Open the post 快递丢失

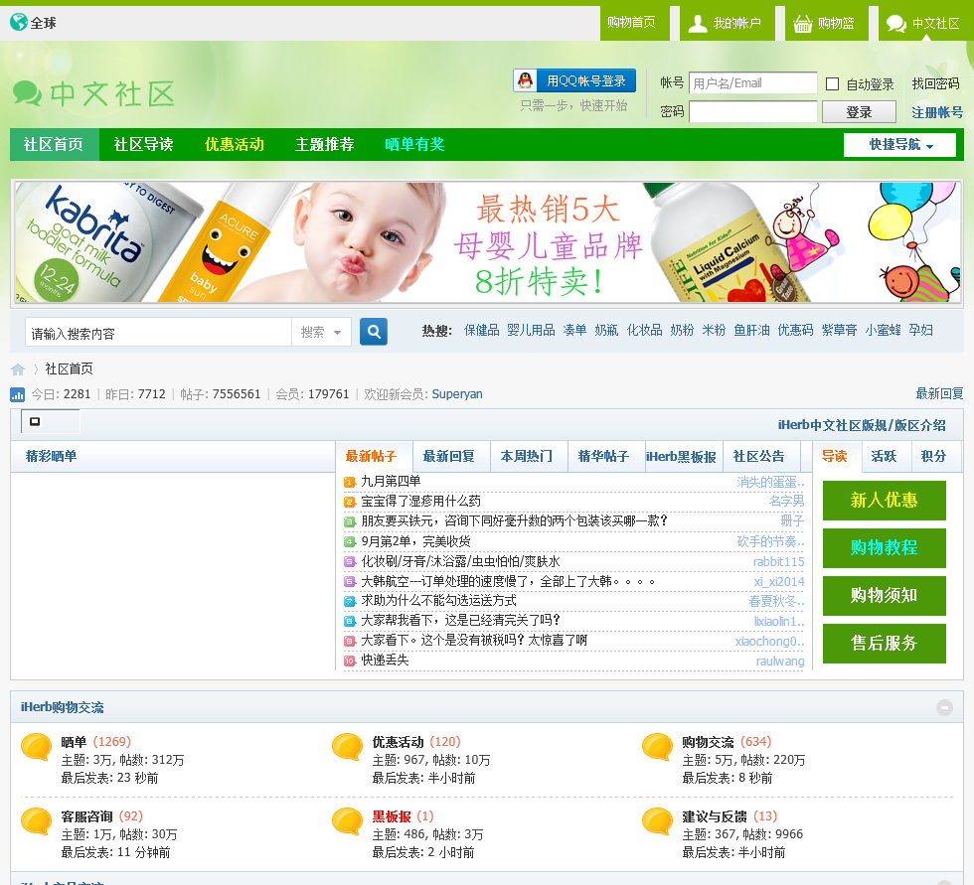(386, 660)
